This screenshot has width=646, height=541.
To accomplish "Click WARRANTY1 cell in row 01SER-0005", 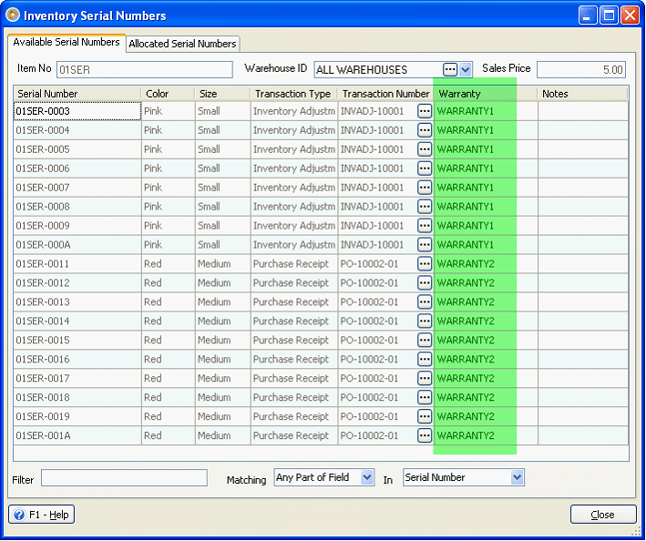I will click(x=487, y=149).
